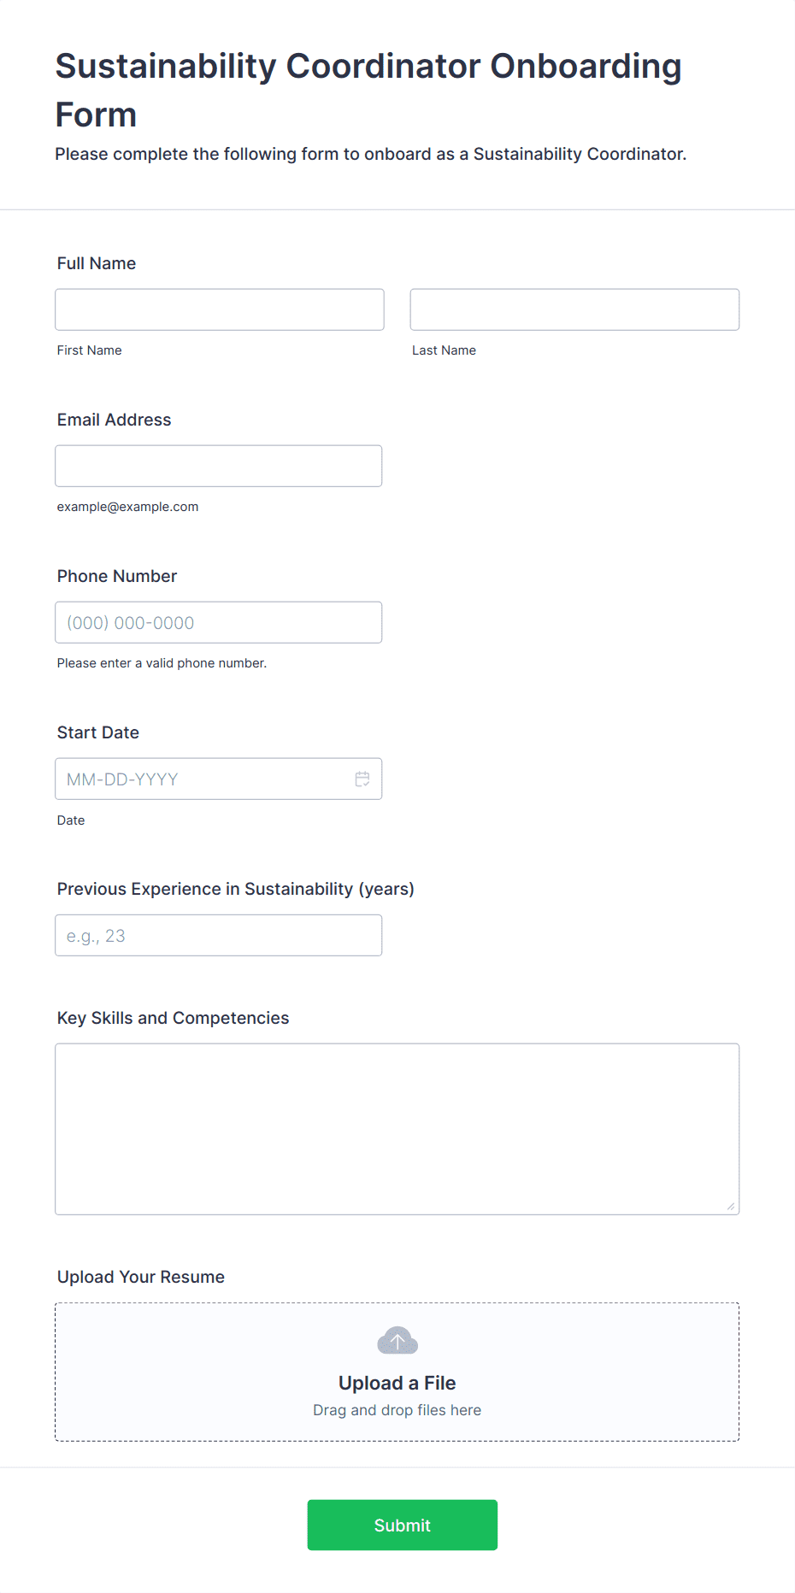Click the "Phone Number" label
This screenshot has height=1593, width=795.
coord(117,576)
